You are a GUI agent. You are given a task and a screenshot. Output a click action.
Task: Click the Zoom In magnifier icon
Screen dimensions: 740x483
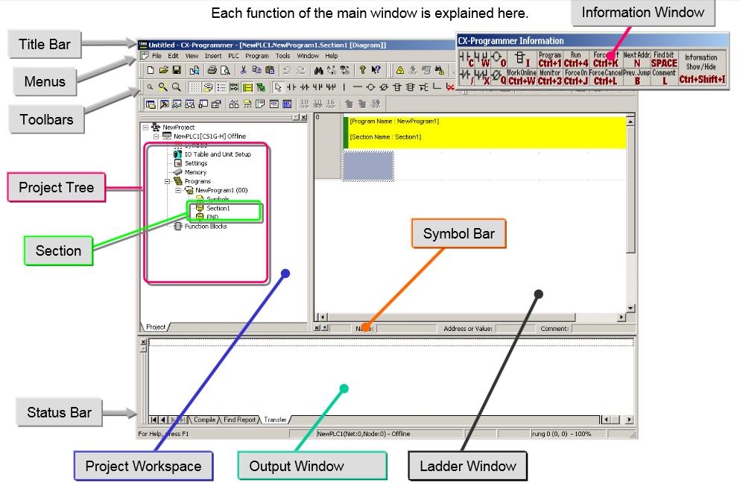(177, 87)
